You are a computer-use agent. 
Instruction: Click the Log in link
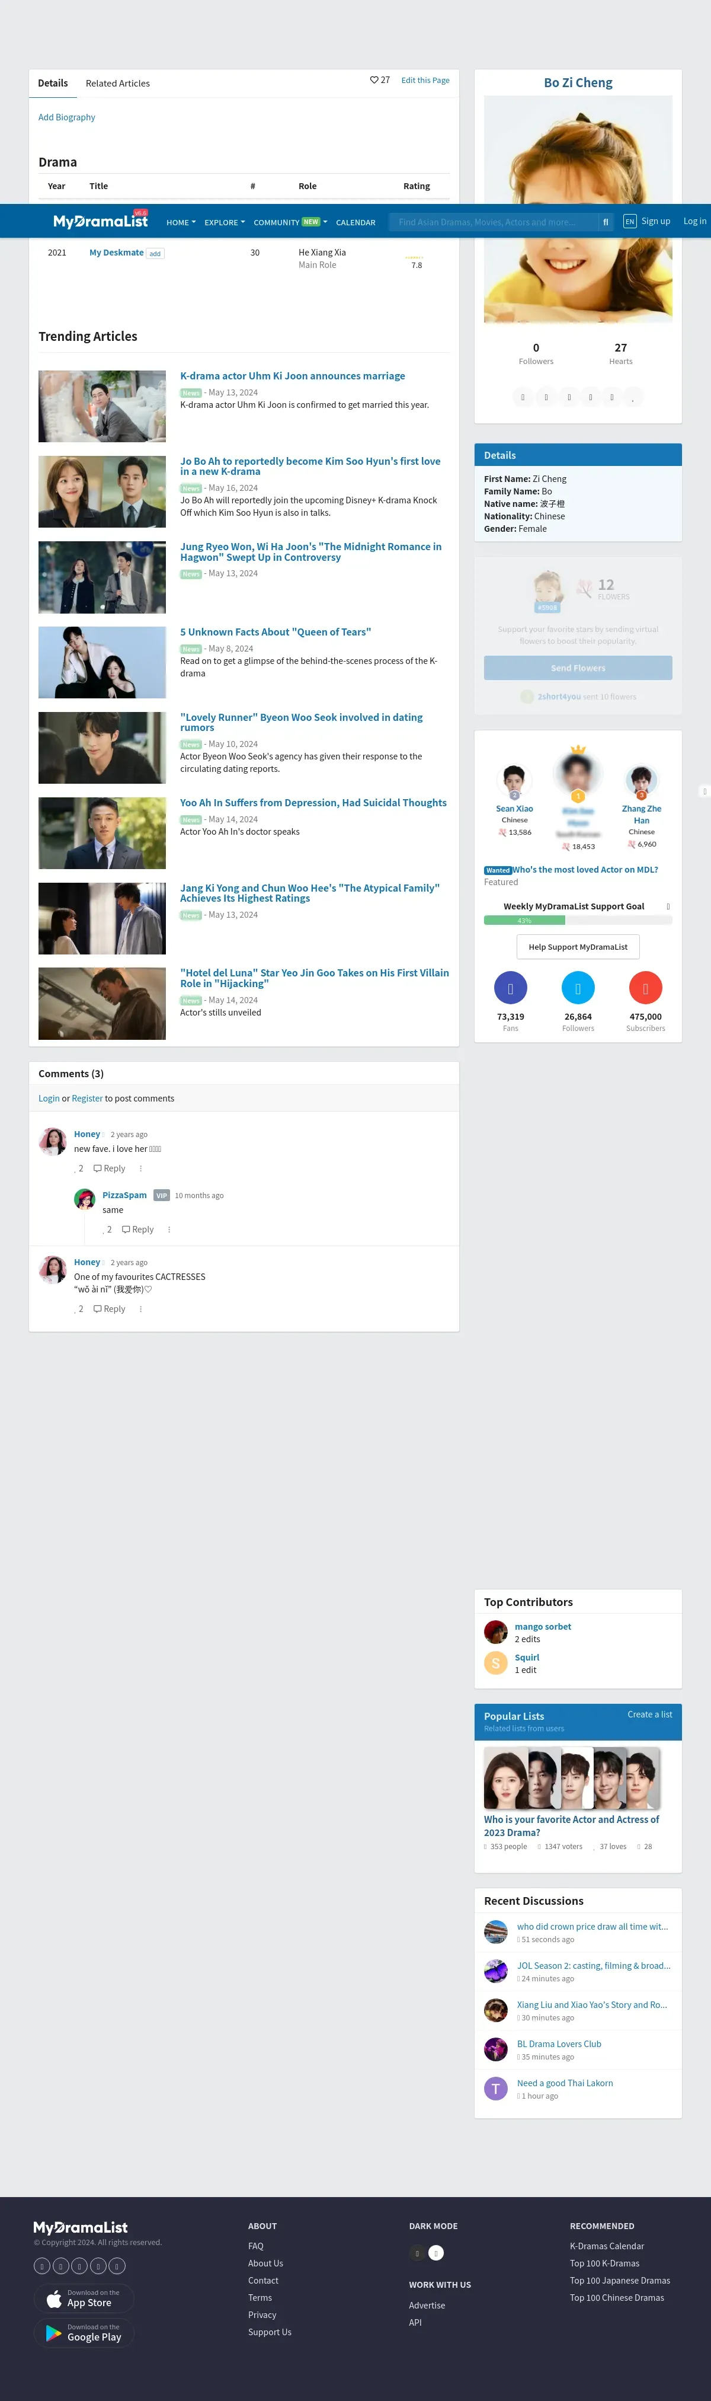click(695, 221)
